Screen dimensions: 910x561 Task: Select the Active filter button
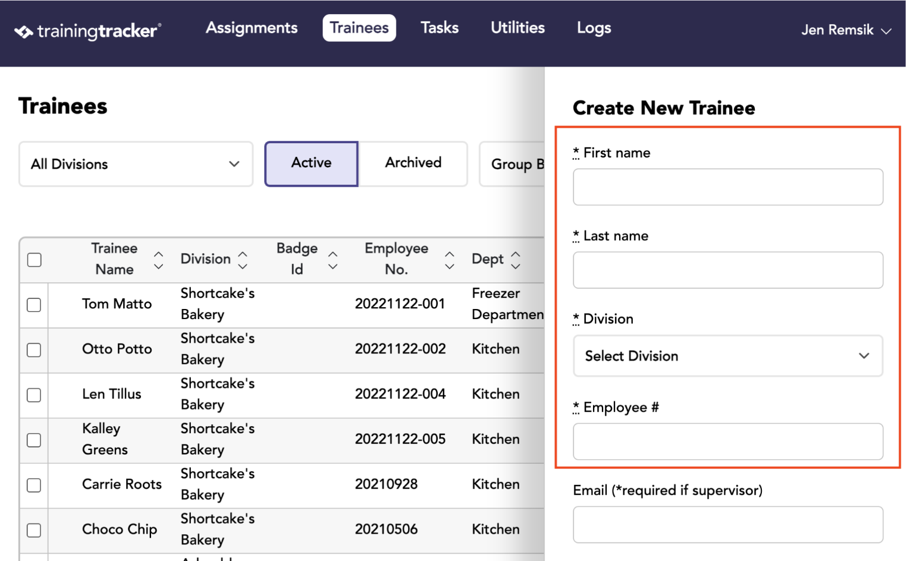(x=311, y=163)
